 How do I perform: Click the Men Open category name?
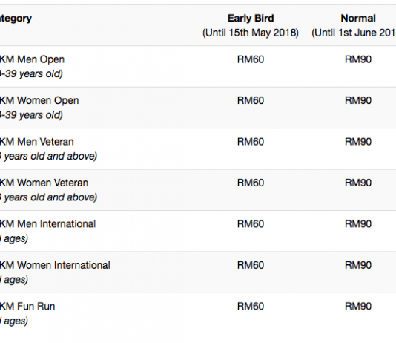click(32, 59)
